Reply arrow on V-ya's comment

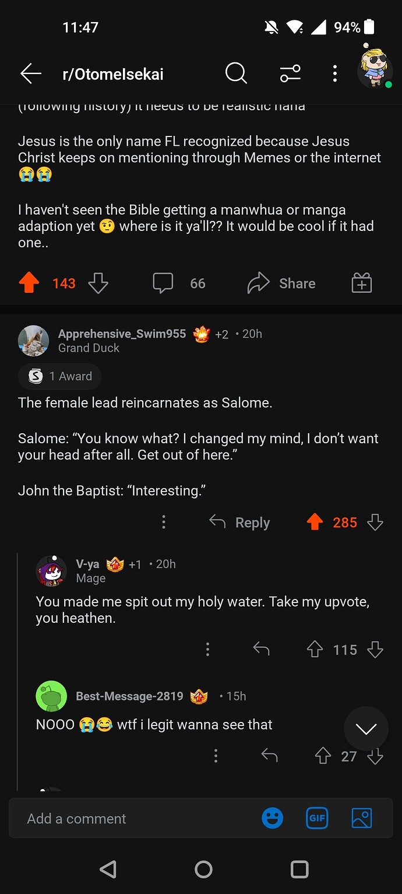pyautogui.click(x=261, y=650)
